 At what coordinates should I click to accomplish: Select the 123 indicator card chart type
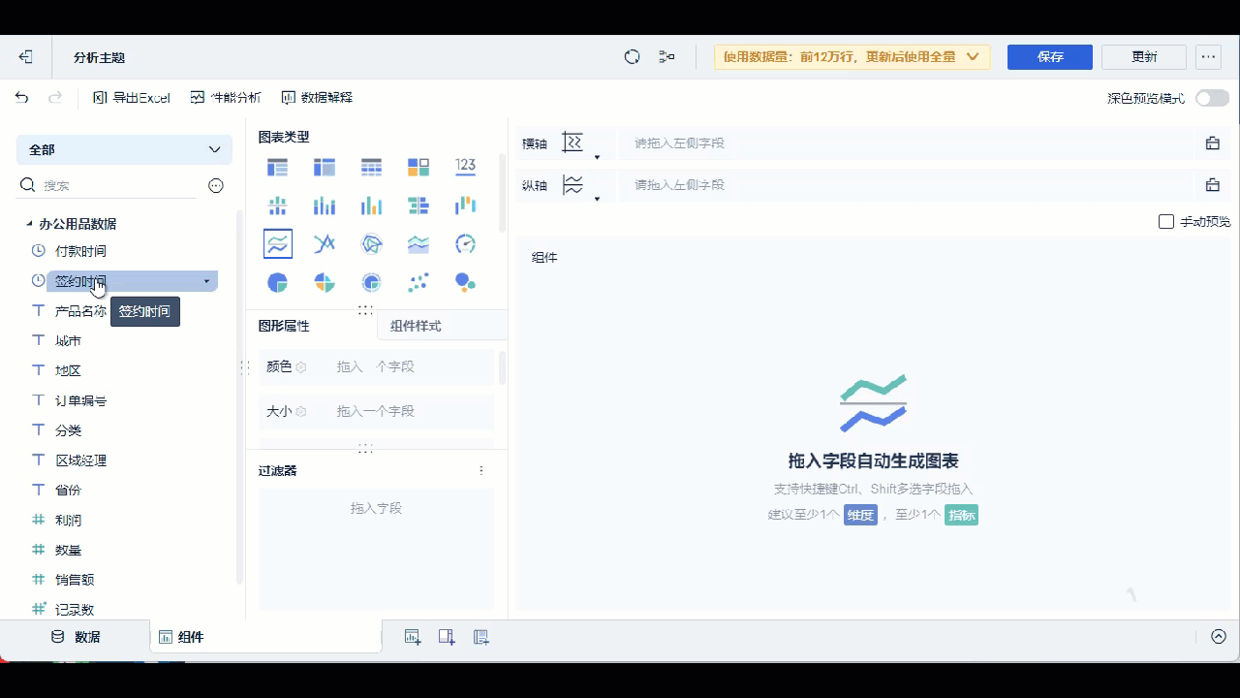coord(464,167)
